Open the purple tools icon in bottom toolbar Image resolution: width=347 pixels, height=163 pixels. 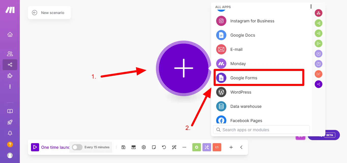point(207,147)
